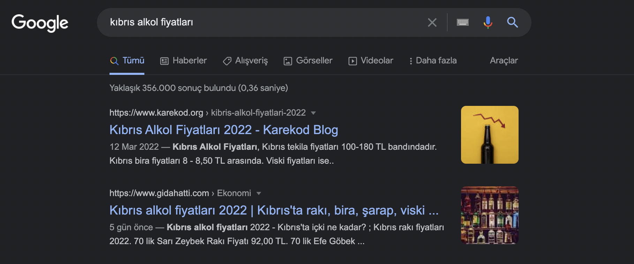
Task: Click the result count text 'Yaklaşık 356.000 sonuç bulundu'
Action: coord(173,88)
